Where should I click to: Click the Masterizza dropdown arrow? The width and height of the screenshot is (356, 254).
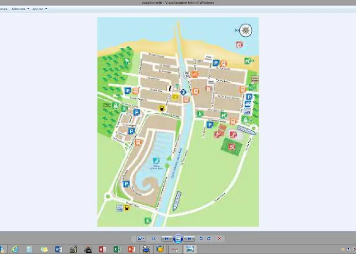[28, 9]
